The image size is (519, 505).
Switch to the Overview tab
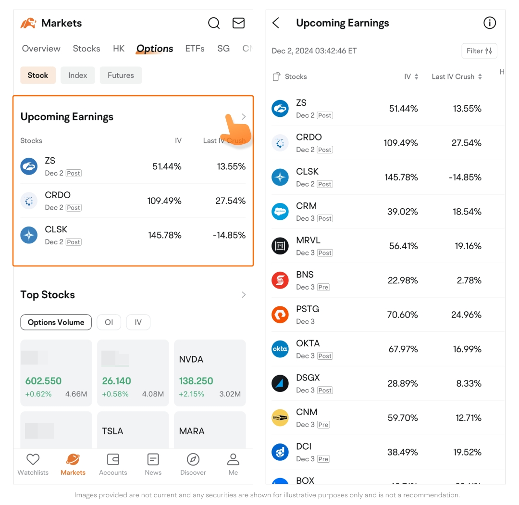pos(41,49)
